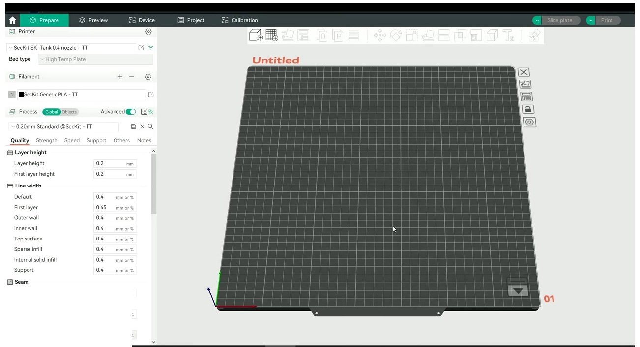This screenshot has height=347, width=640.
Task: Switch process scope to Objects
Action: tap(69, 112)
